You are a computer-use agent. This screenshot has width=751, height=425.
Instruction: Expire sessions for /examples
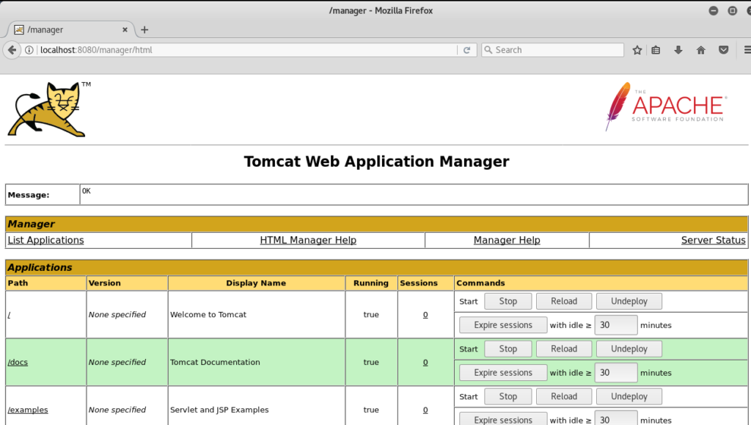coord(503,419)
